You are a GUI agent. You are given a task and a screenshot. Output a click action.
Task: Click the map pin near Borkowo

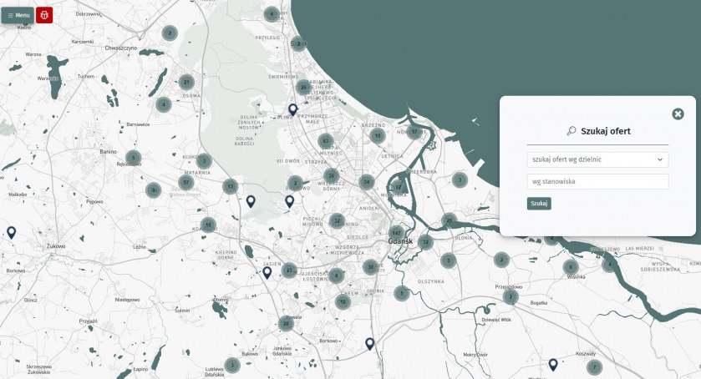coord(369,343)
